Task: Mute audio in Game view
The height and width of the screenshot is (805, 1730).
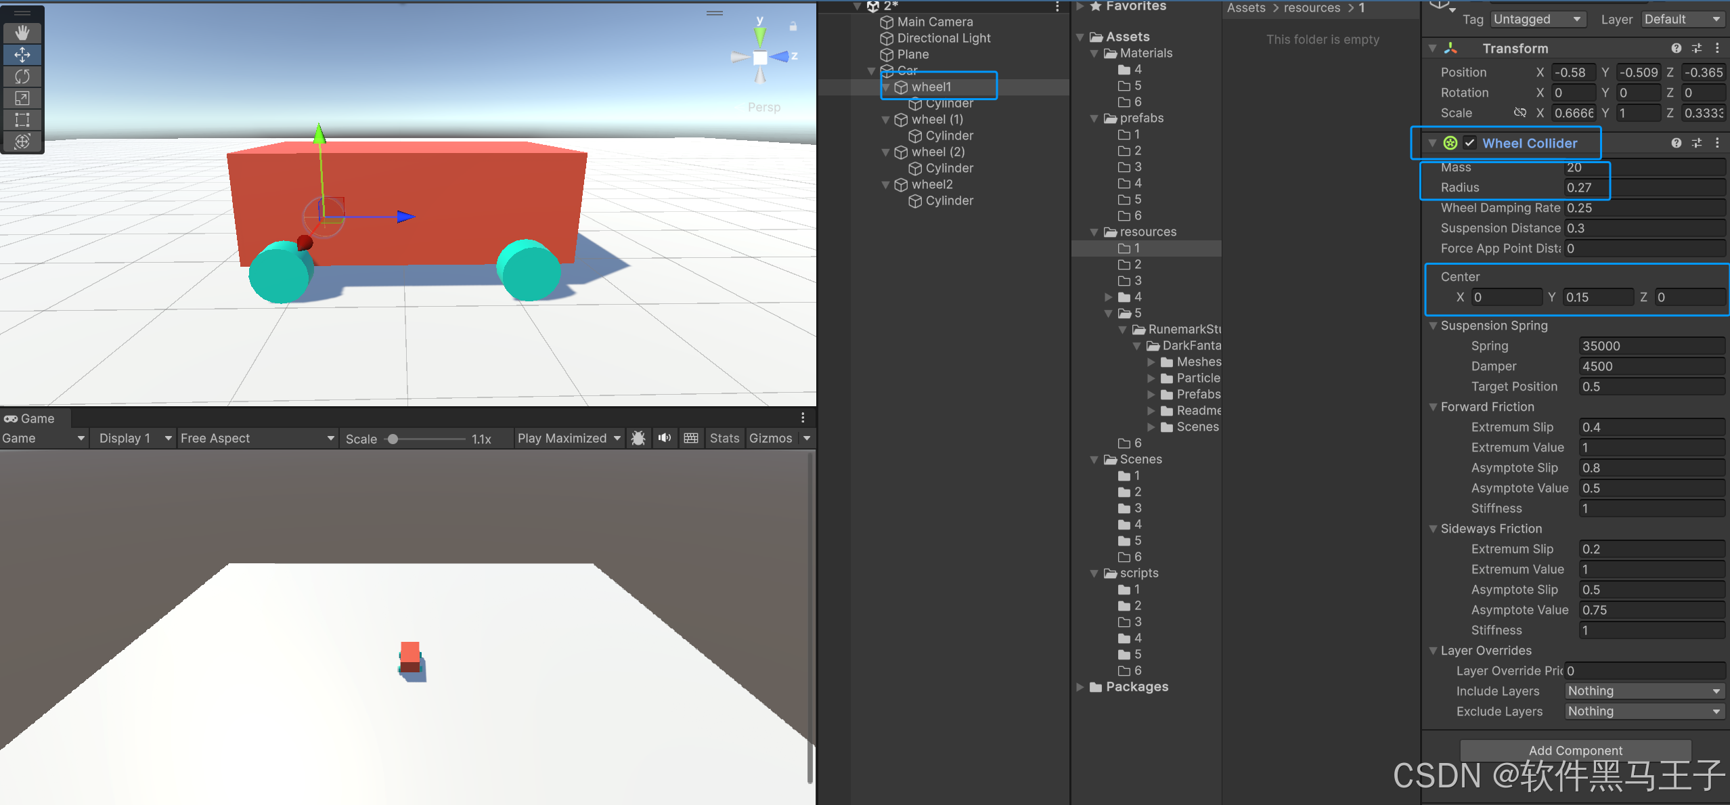Action: [665, 438]
